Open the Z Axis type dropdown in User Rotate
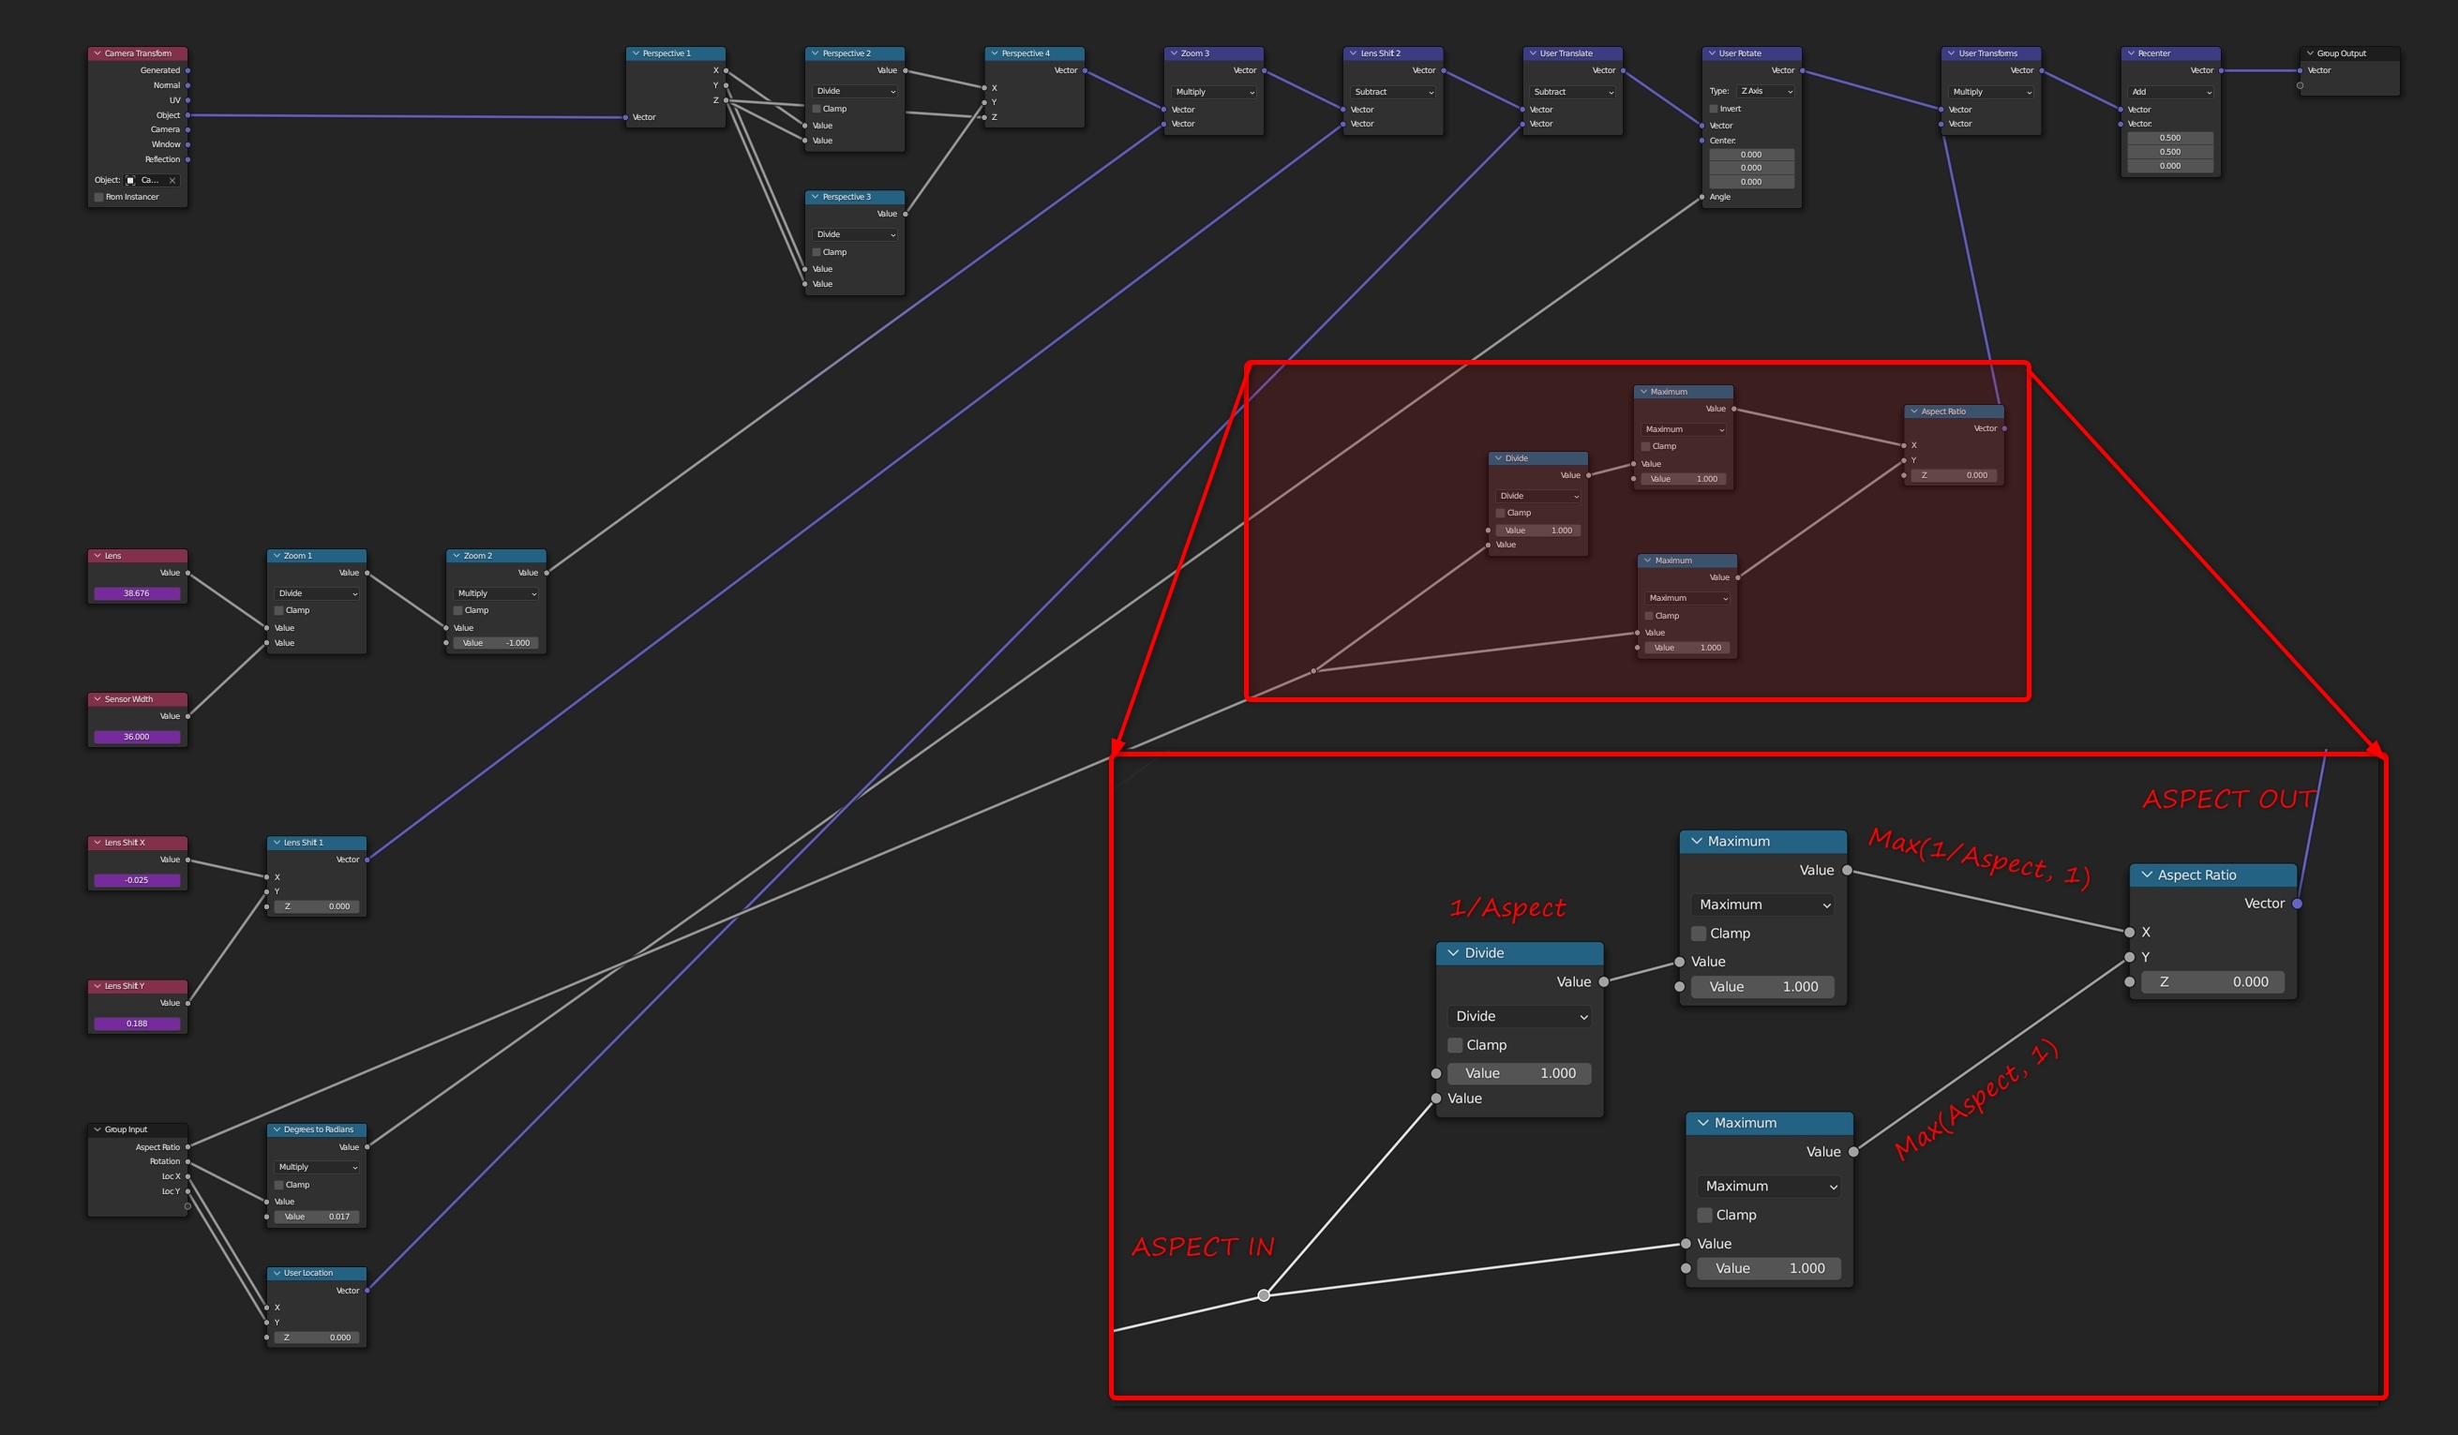This screenshot has height=1435, width=2458. coord(1765,91)
